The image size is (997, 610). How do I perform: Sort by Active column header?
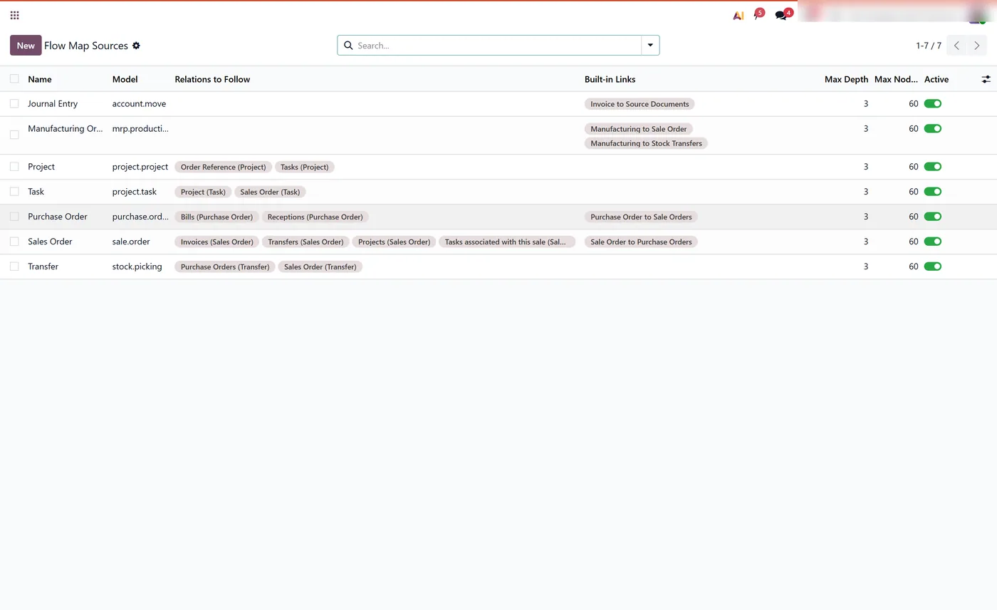(936, 79)
